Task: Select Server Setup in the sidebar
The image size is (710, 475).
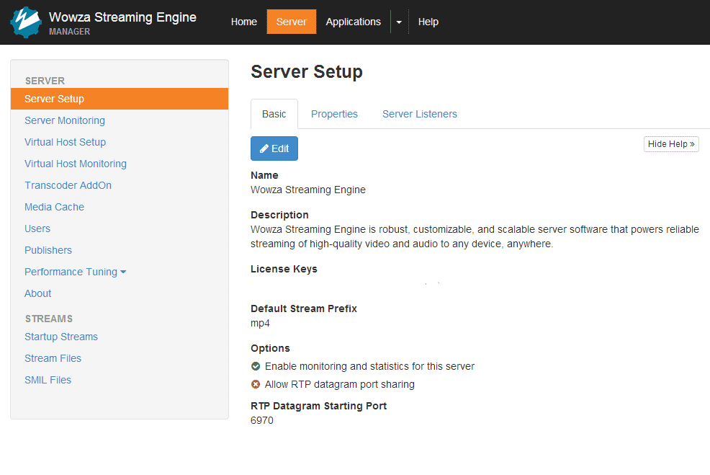Action: tap(120, 99)
